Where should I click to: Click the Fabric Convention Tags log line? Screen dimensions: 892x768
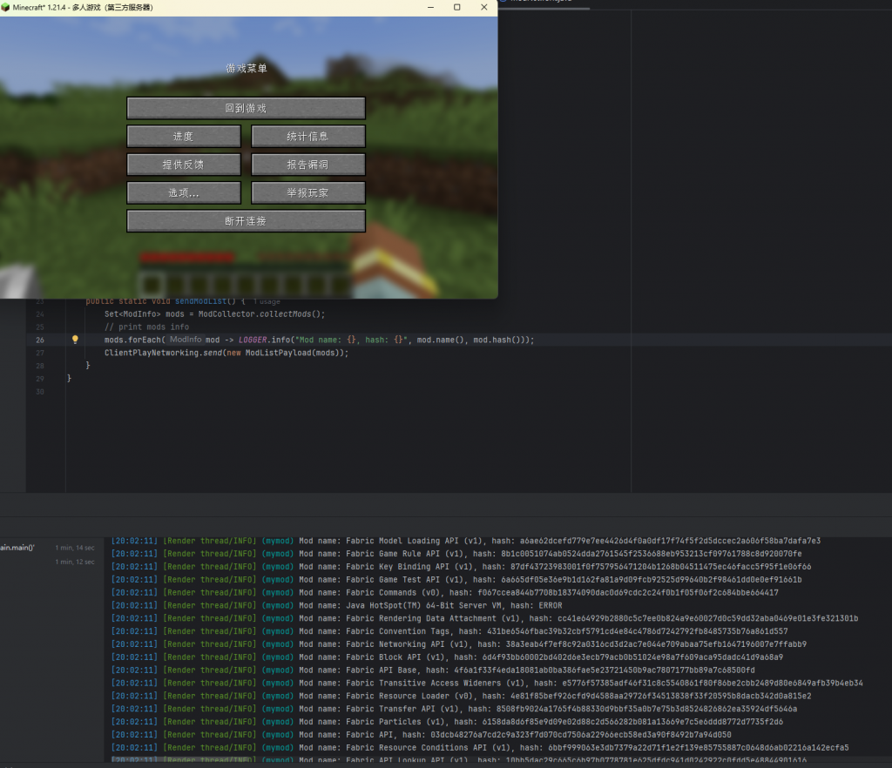pos(449,631)
